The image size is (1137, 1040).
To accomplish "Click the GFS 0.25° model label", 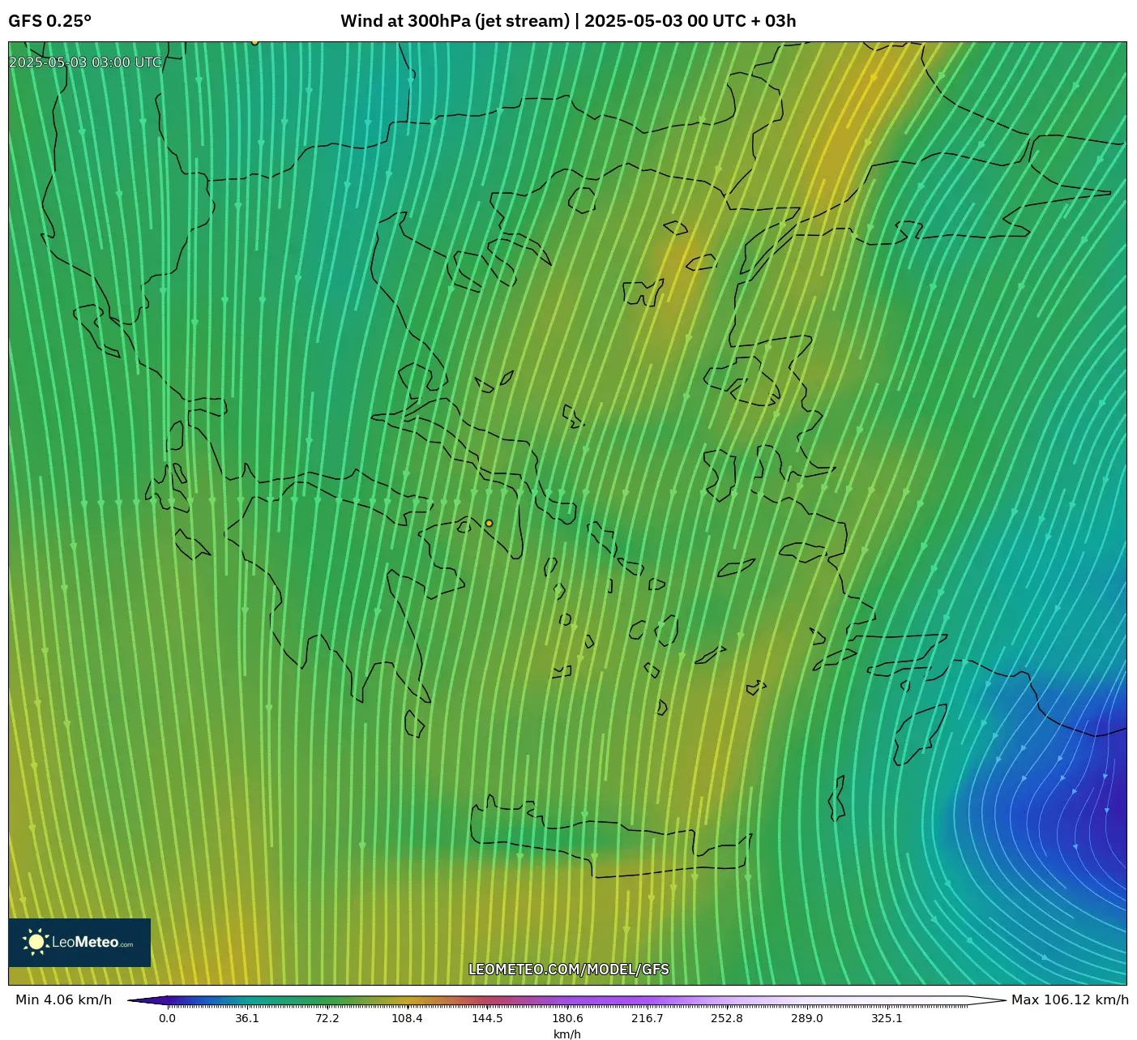I will click(x=49, y=21).
